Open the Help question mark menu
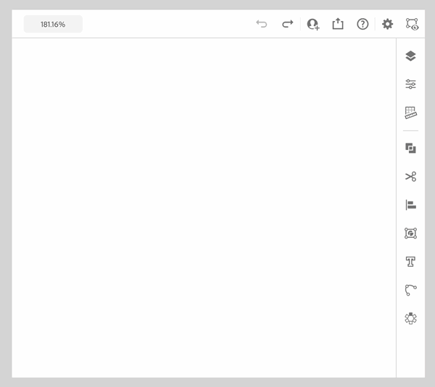 362,24
